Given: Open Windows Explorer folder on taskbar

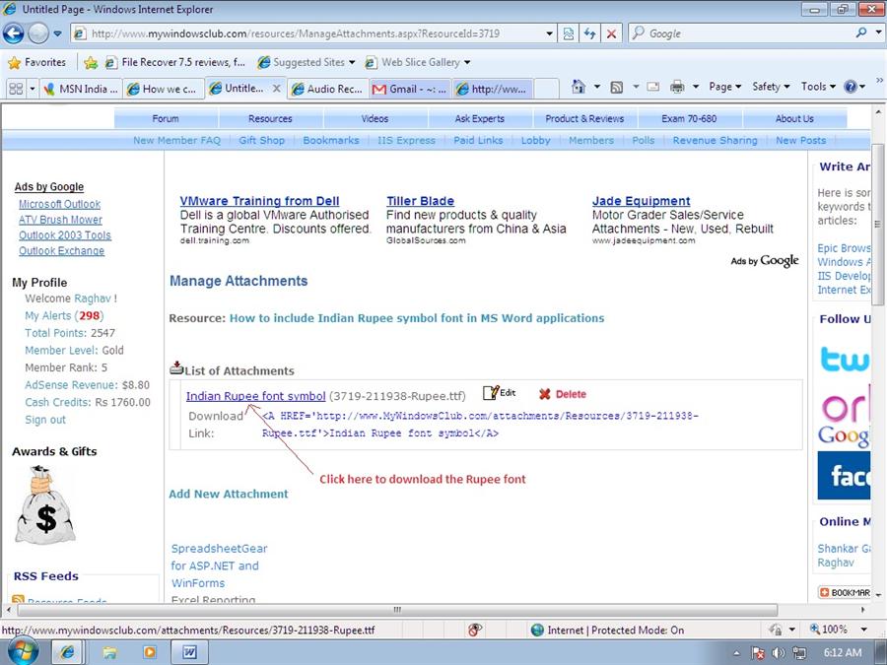Looking at the screenshot, I should click(x=109, y=653).
